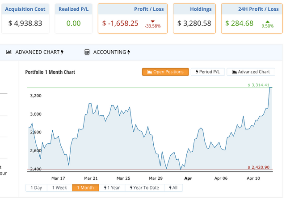Set chart range to 1 Day
Image resolution: width=286 pixels, height=198 pixels.
(36, 188)
